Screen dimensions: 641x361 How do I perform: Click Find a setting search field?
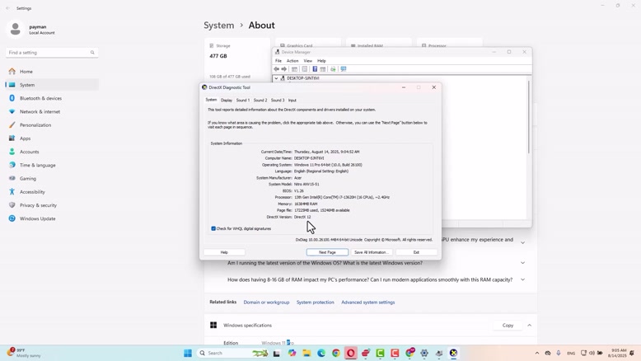(x=52, y=53)
